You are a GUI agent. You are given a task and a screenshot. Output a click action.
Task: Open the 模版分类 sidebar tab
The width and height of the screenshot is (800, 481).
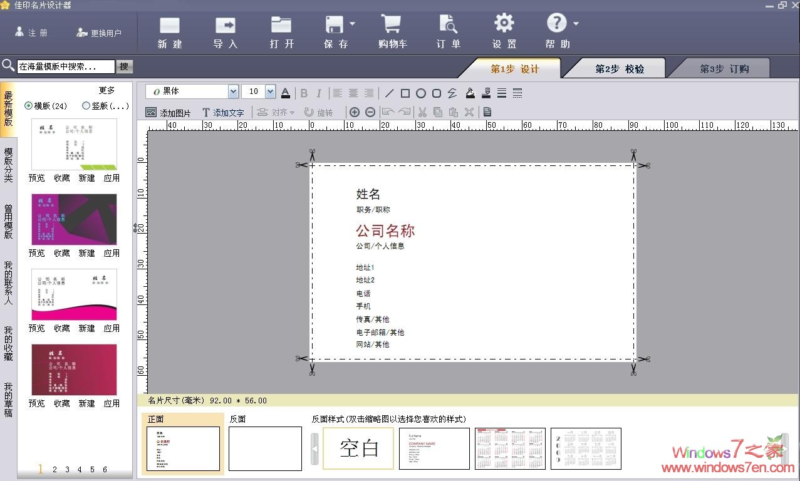[8, 165]
